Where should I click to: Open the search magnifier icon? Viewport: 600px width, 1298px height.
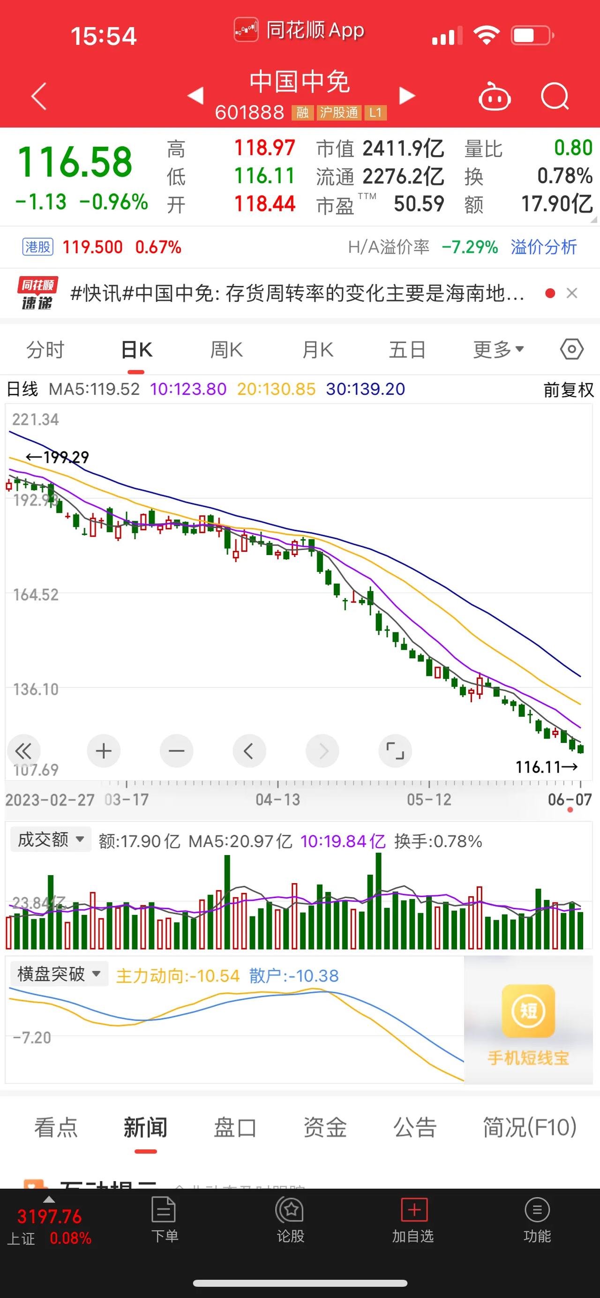coord(555,96)
